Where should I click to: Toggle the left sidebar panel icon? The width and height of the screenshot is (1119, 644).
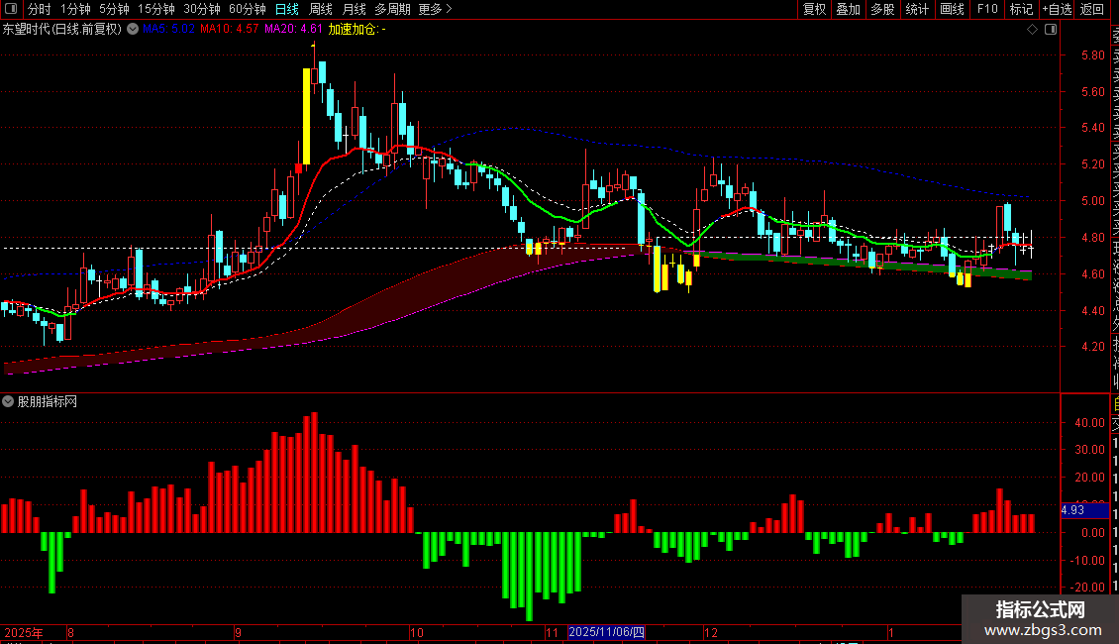tap(11, 9)
